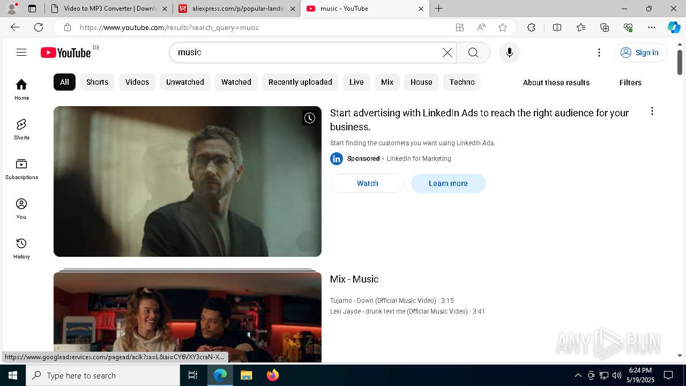
Task: Open Shorts in the YouTube sidebar
Action: [21, 129]
